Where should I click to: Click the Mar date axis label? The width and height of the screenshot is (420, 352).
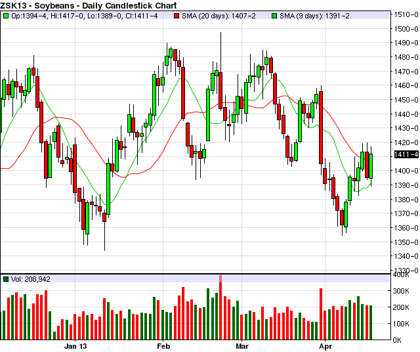click(x=242, y=346)
